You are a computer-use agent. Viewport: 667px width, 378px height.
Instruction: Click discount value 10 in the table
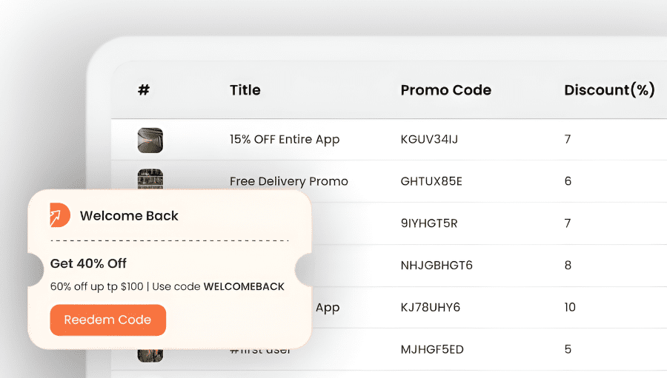[x=570, y=307]
